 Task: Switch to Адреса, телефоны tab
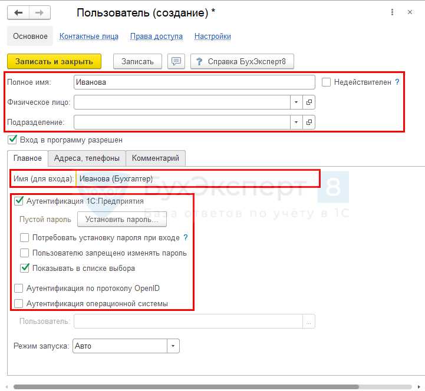(x=87, y=158)
